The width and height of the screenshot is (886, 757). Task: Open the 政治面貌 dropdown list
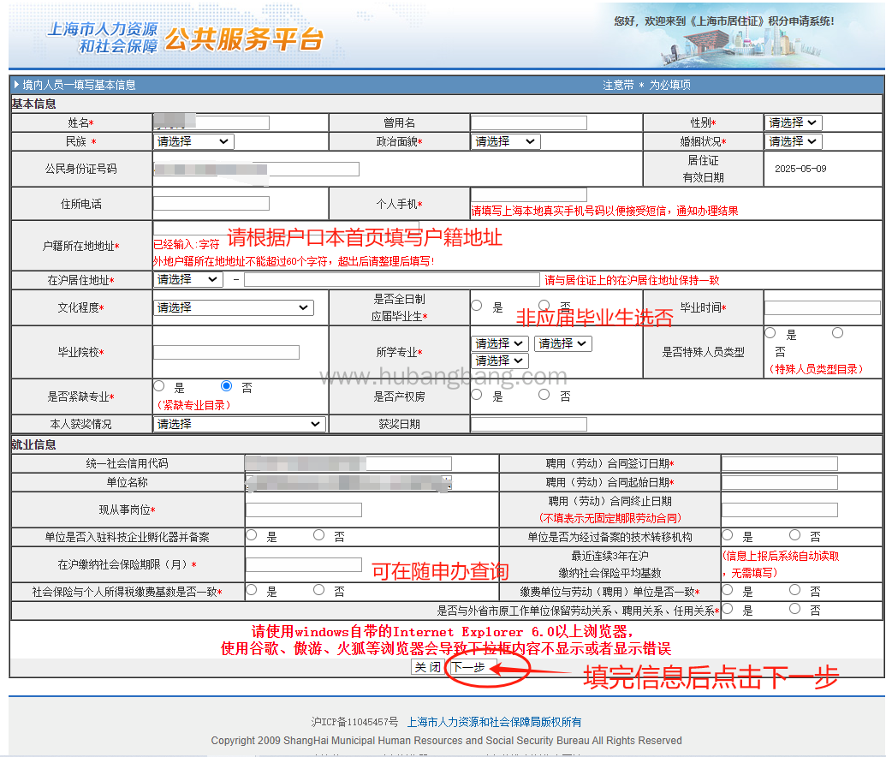pos(505,141)
